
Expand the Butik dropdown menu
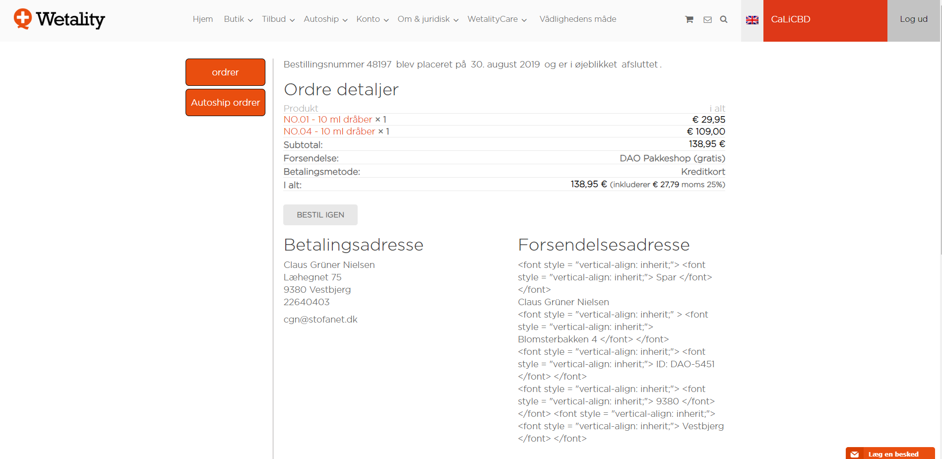pos(238,19)
